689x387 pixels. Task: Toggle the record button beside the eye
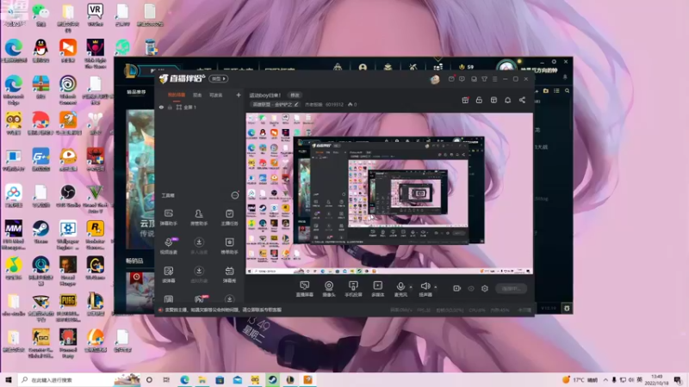click(x=456, y=288)
